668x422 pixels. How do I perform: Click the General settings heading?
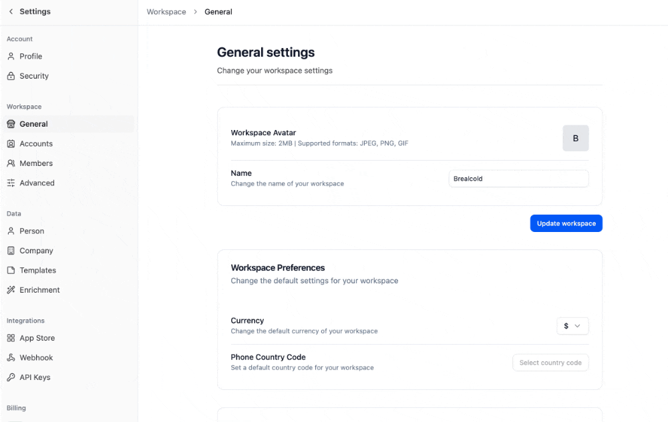click(x=266, y=52)
